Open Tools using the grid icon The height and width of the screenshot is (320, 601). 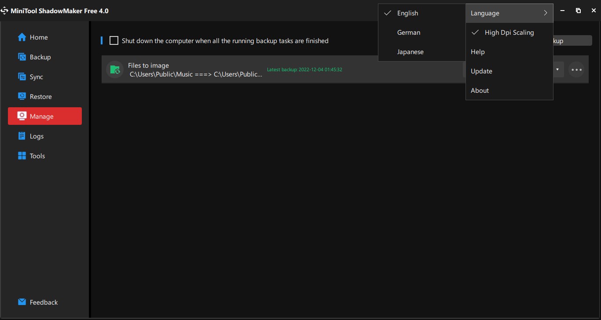pyautogui.click(x=22, y=156)
